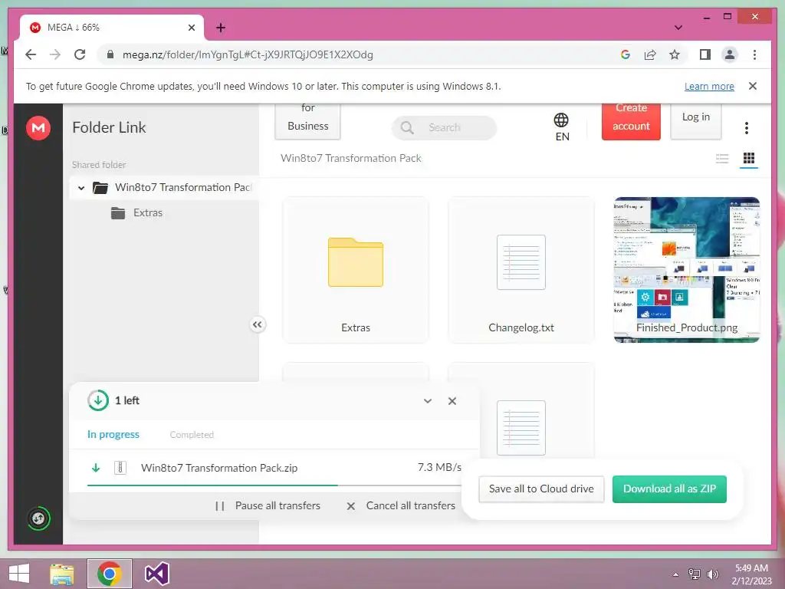Open the Chrome side panel
The image size is (785, 589).
pyautogui.click(x=705, y=54)
